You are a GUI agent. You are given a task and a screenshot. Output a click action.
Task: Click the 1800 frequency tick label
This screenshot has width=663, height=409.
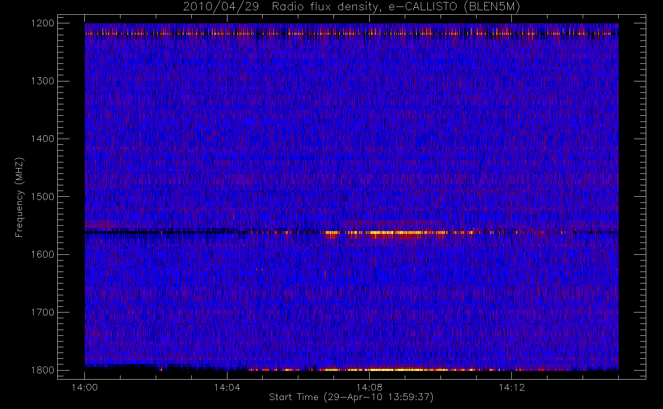pos(43,370)
